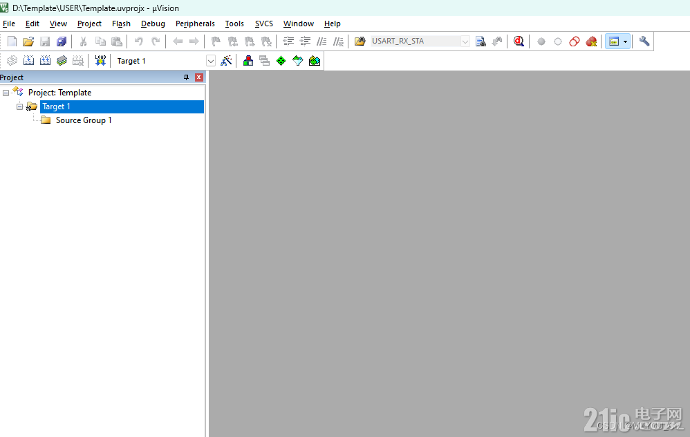
Task: Open the Project menu
Action: coord(89,24)
